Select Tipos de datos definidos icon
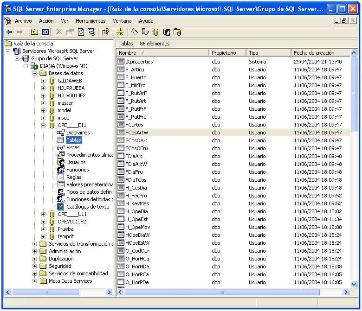Screen dimensions: 362x311 [x=61, y=192]
